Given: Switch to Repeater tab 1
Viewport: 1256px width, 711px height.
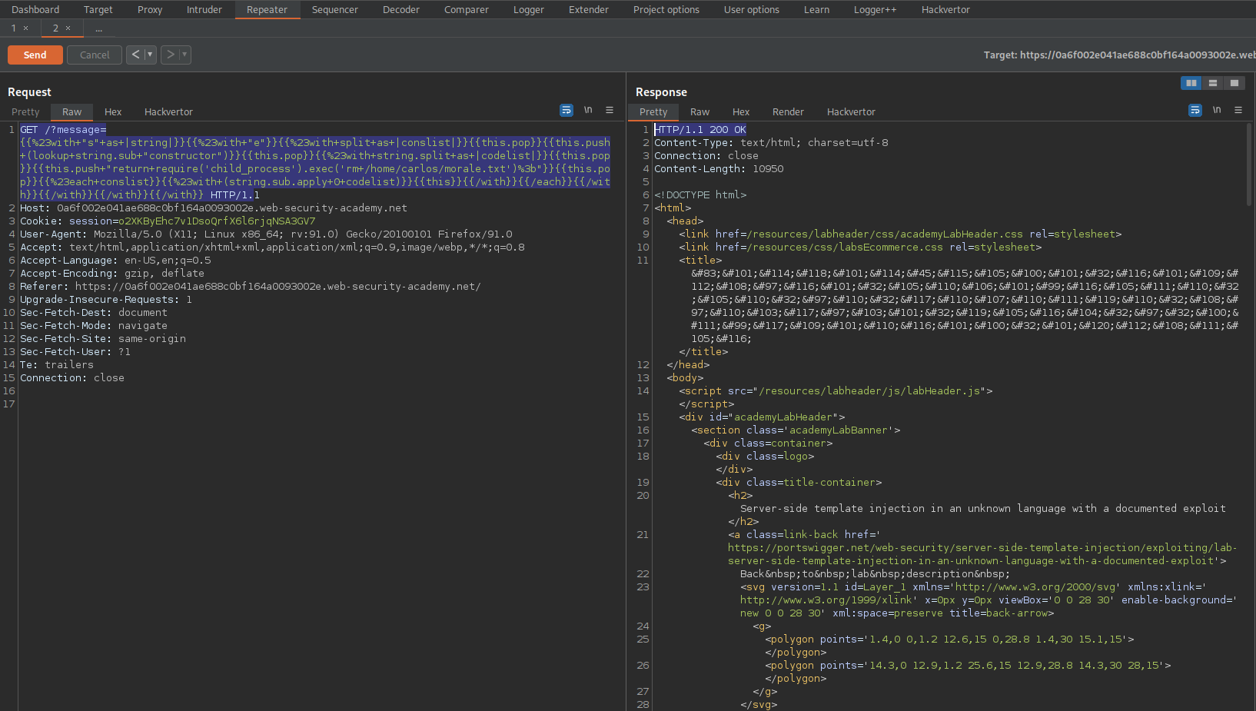Looking at the screenshot, I should (x=14, y=28).
